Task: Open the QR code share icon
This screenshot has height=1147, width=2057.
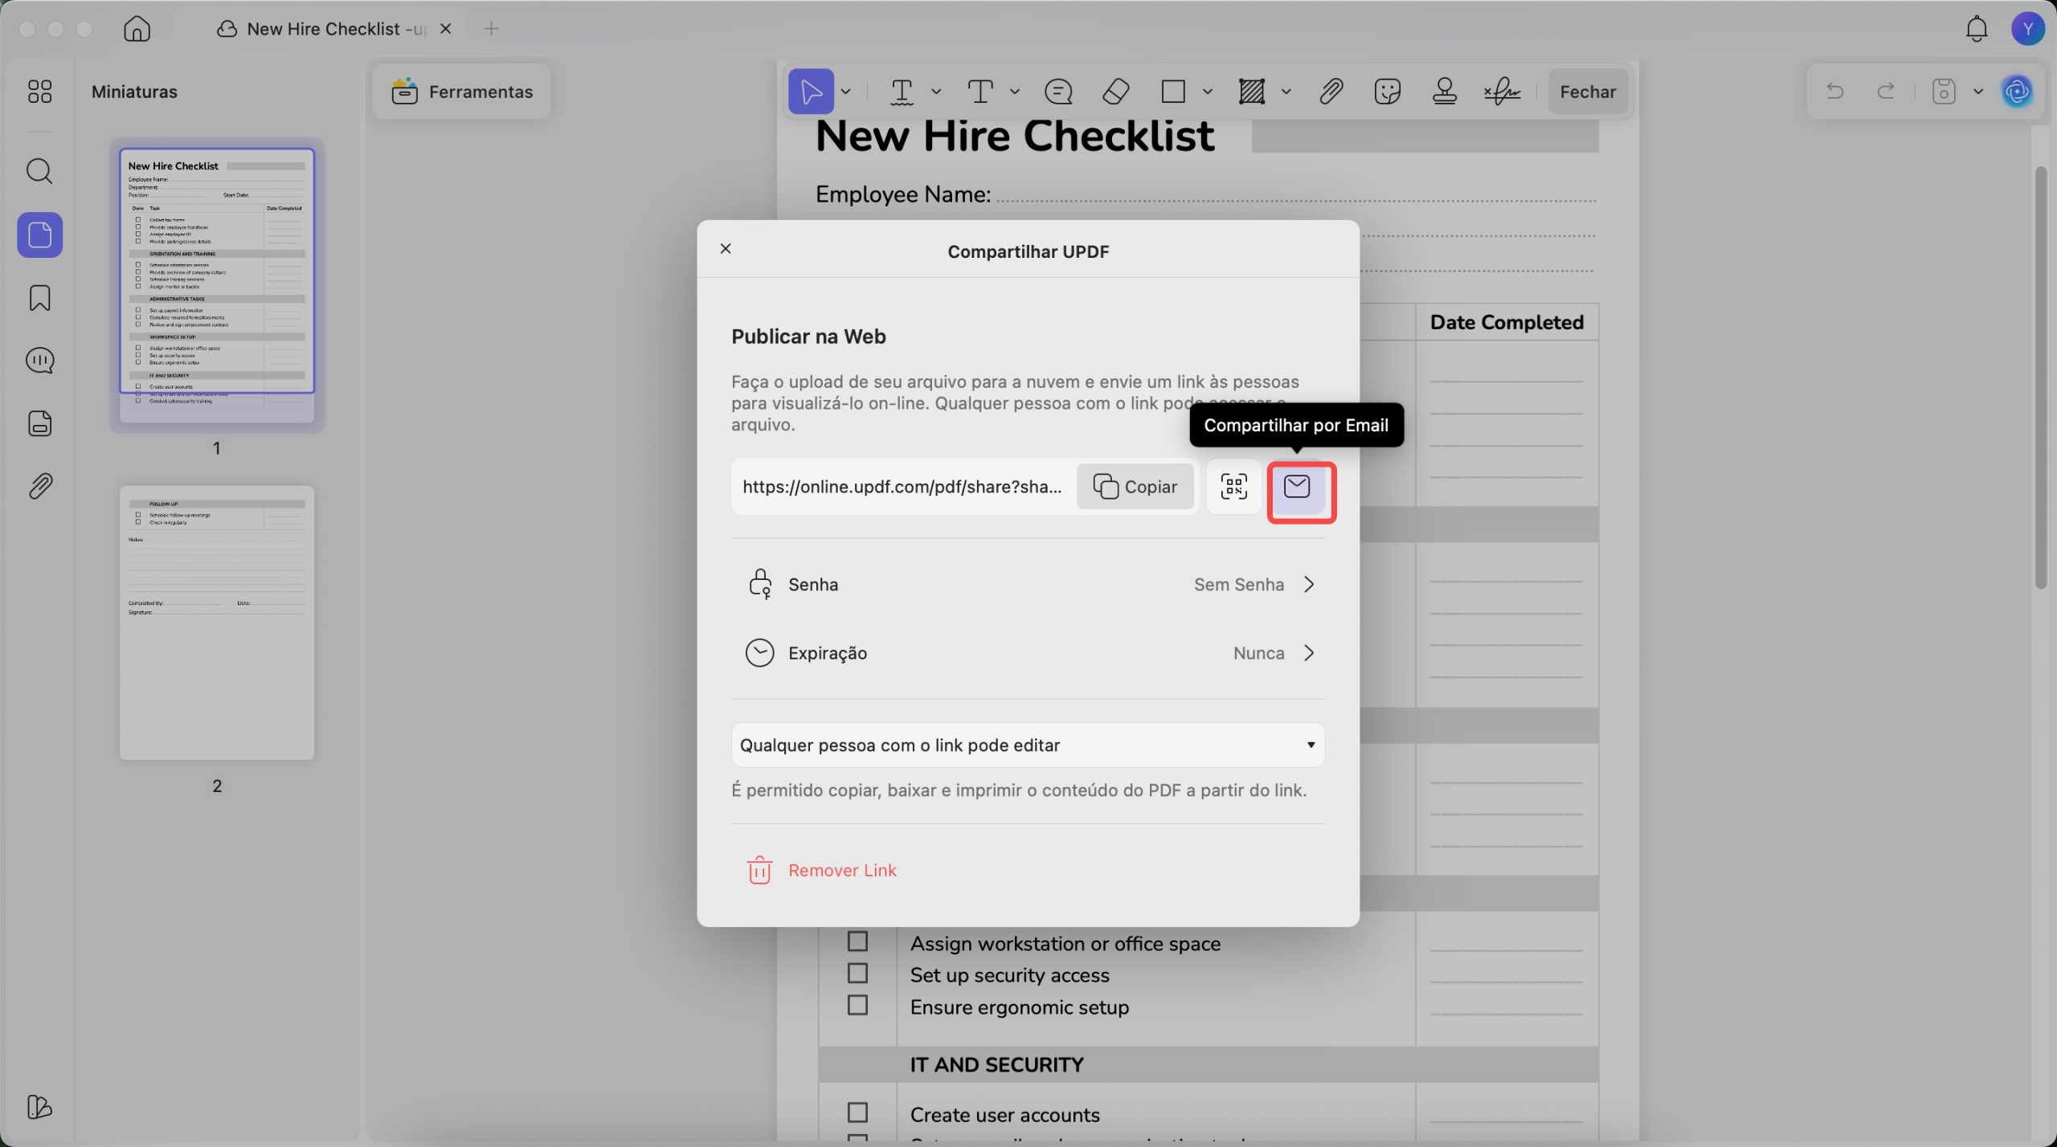Action: point(1233,487)
